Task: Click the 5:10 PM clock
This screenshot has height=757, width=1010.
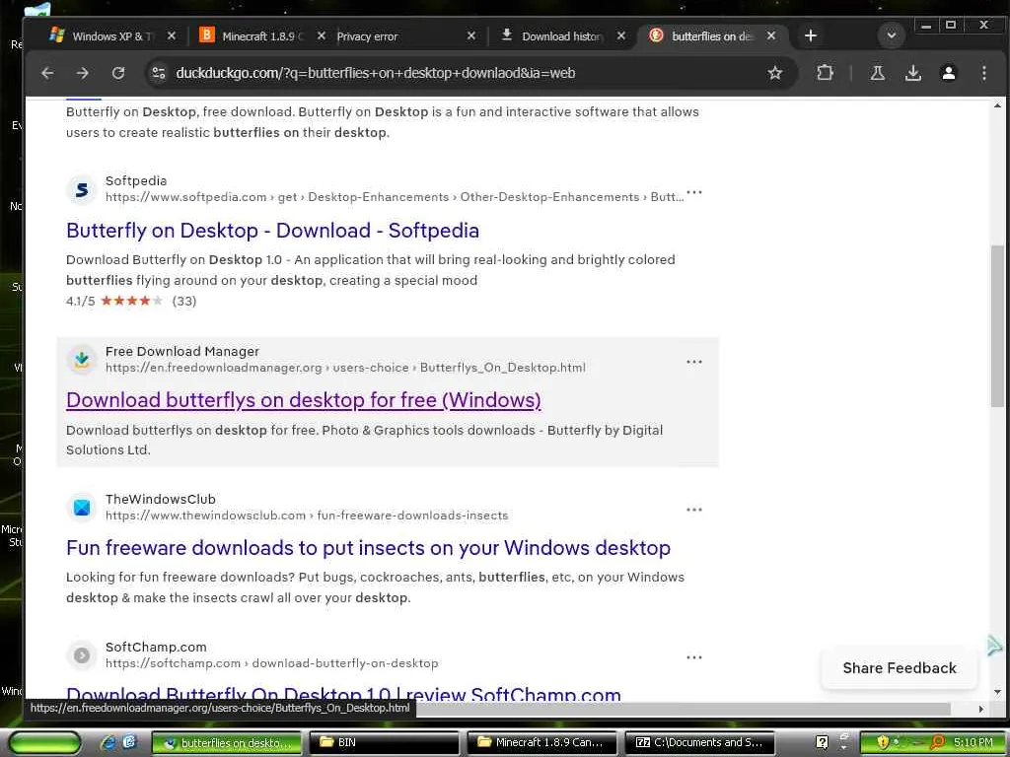Action: (974, 742)
